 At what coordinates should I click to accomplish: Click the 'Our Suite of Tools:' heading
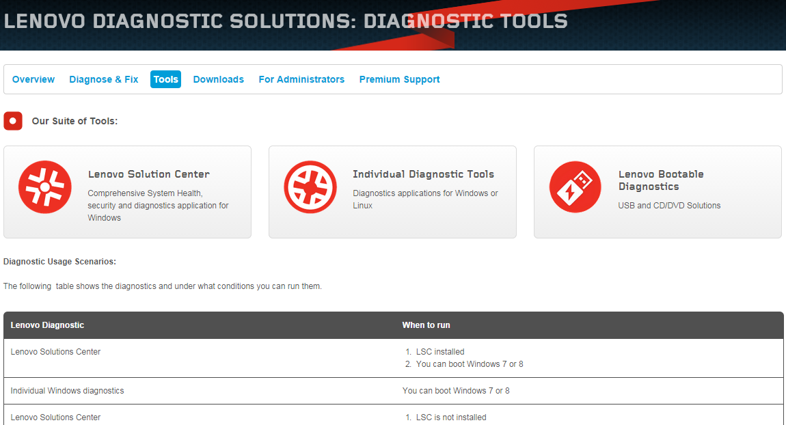[74, 121]
